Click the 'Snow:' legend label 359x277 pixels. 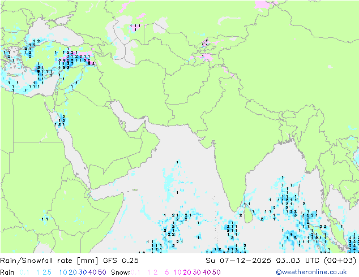(x=121, y=272)
